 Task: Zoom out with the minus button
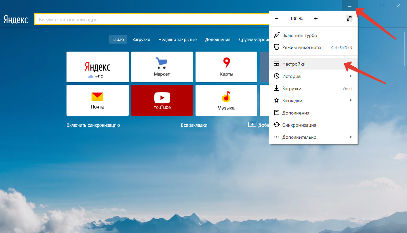click(277, 19)
